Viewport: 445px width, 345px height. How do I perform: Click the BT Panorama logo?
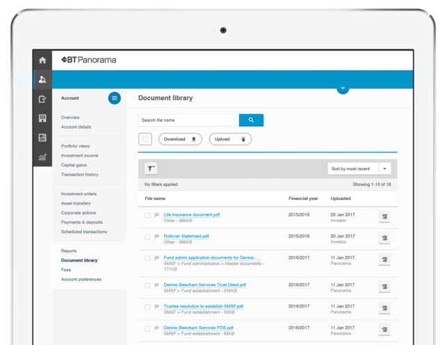88,60
